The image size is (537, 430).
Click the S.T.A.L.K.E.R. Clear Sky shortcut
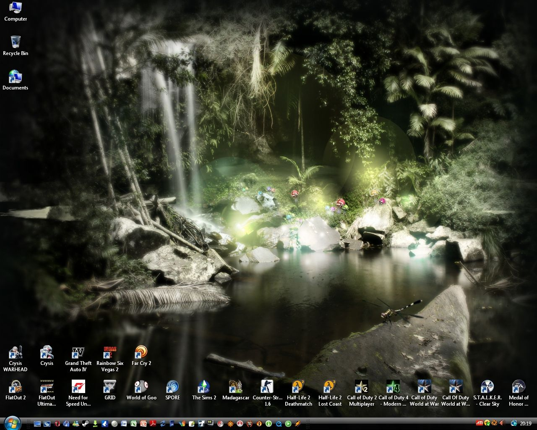point(487,393)
